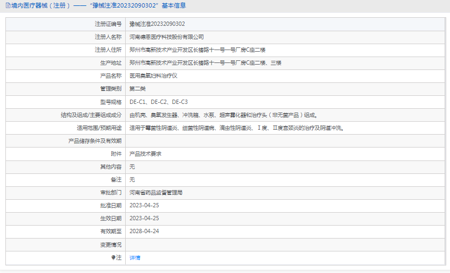Select the 生效日期 label

pos(111,219)
